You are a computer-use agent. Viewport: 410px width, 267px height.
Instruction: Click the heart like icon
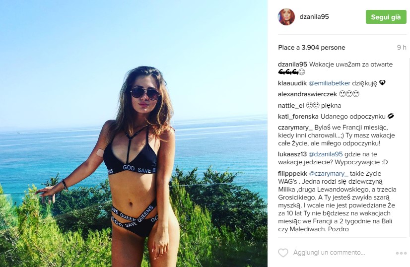tap(283, 253)
